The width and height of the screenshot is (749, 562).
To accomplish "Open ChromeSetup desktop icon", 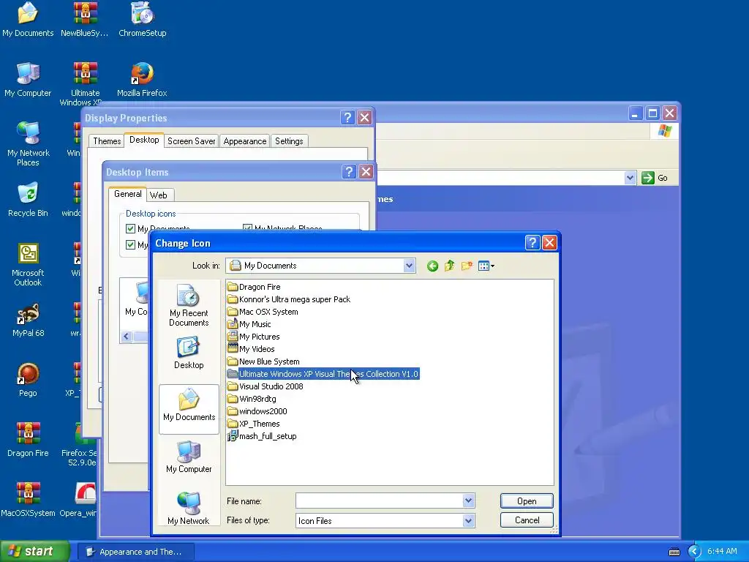I will pyautogui.click(x=142, y=20).
